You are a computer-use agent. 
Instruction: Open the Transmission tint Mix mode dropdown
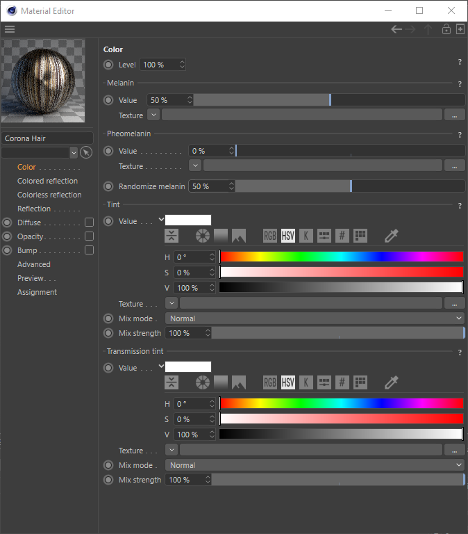(315, 465)
